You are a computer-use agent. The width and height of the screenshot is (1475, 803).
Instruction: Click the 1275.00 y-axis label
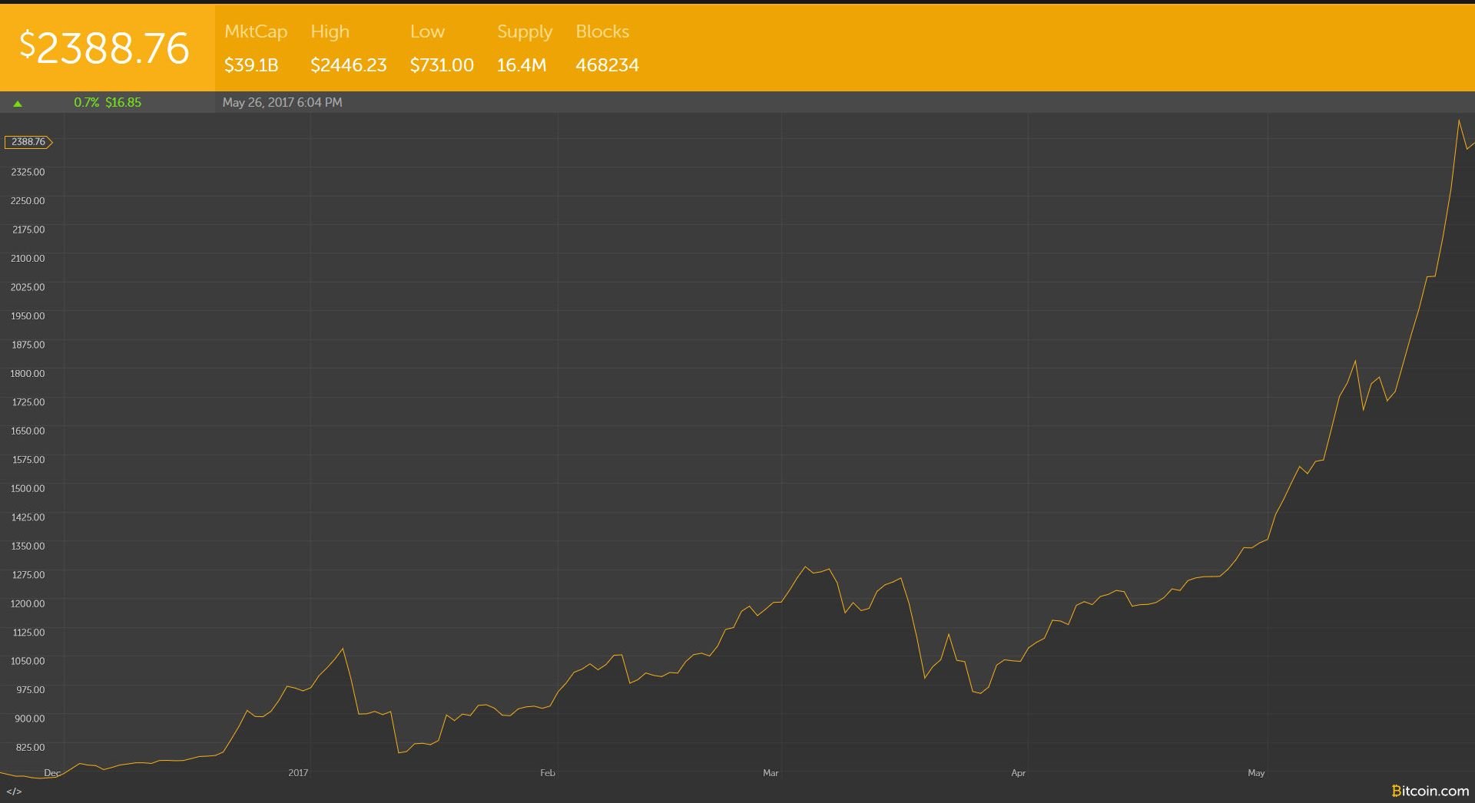click(x=28, y=575)
